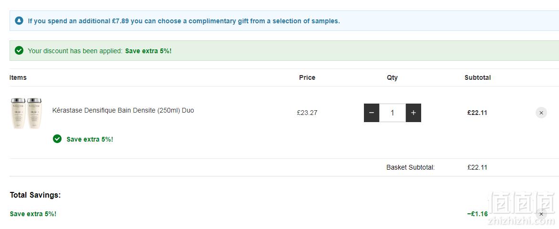Click the Save extra 5% label under product

click(x=90, y=139)
